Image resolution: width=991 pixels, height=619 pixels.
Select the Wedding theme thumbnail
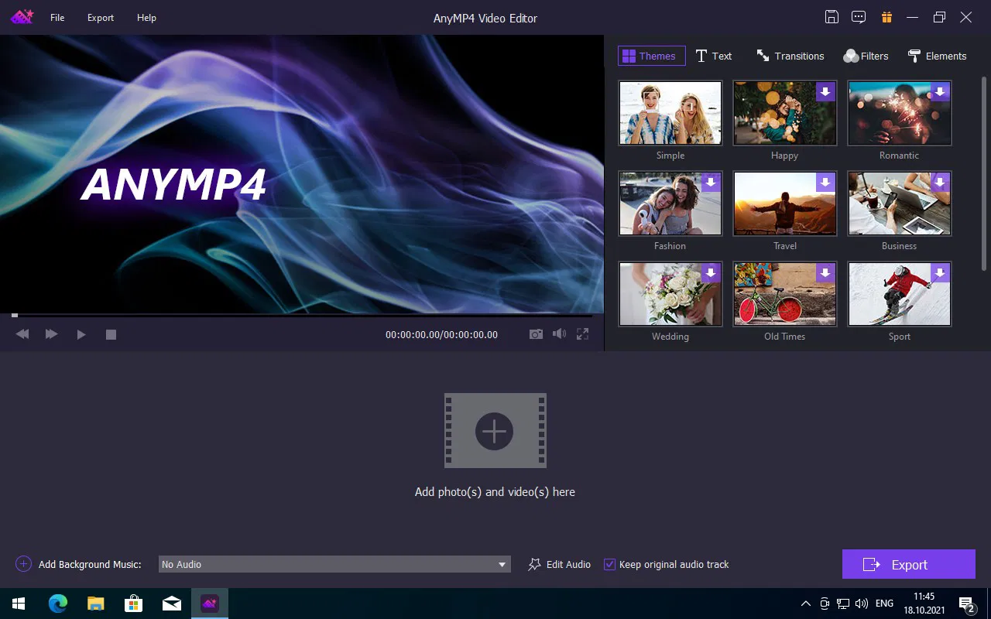(x=670, y=293)
